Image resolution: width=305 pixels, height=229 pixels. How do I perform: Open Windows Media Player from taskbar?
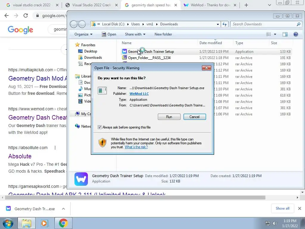coord(44,223)
